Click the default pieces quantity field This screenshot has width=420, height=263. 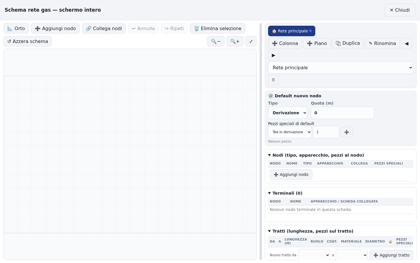pyautogui.click(x=326, y=132)
